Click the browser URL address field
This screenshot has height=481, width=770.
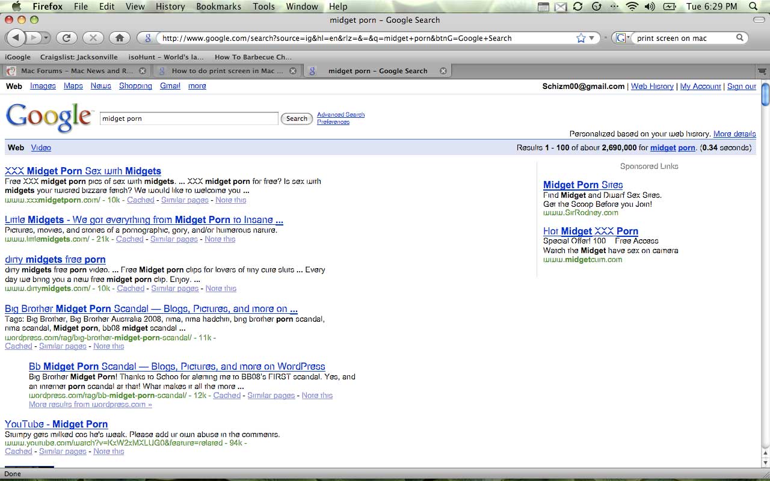coord(367,38)
